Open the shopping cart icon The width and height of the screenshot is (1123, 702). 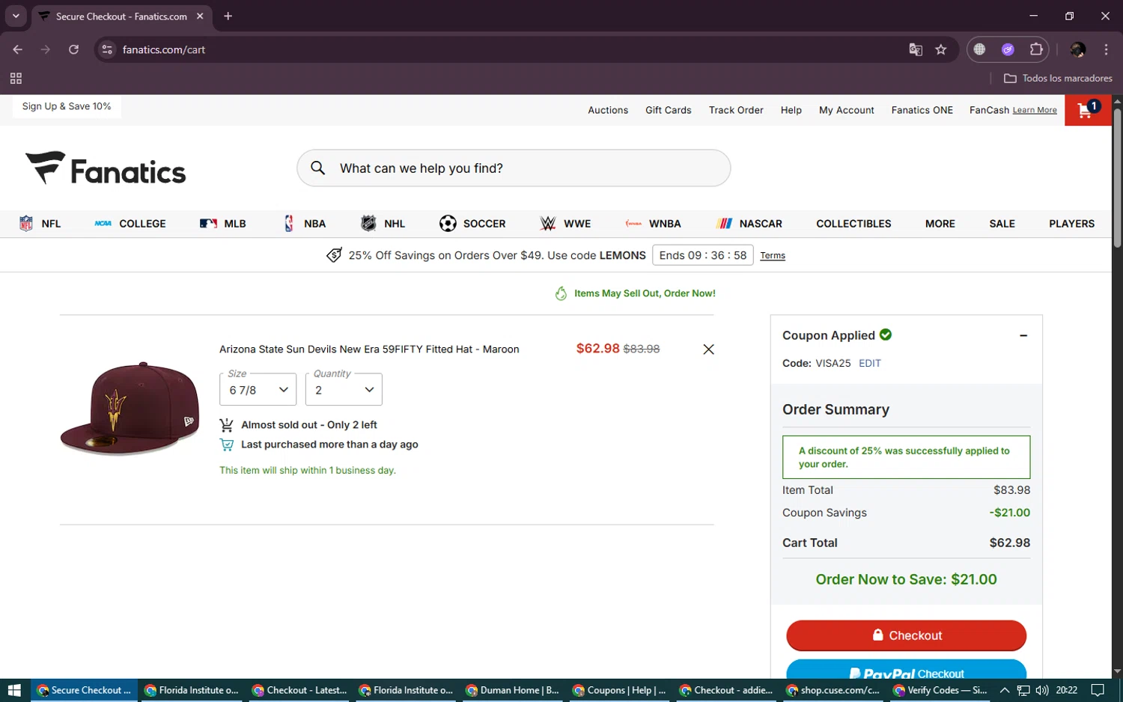1087,110
